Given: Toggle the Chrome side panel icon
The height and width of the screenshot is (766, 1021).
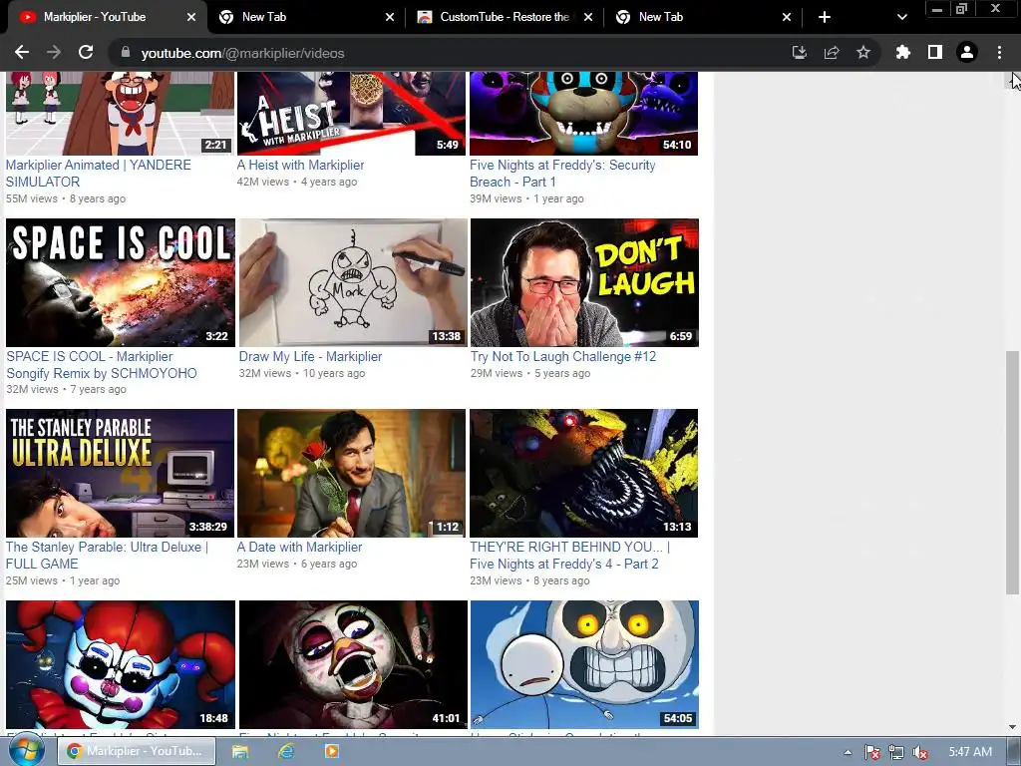Looking at the screenshot, I should point(935,53).
